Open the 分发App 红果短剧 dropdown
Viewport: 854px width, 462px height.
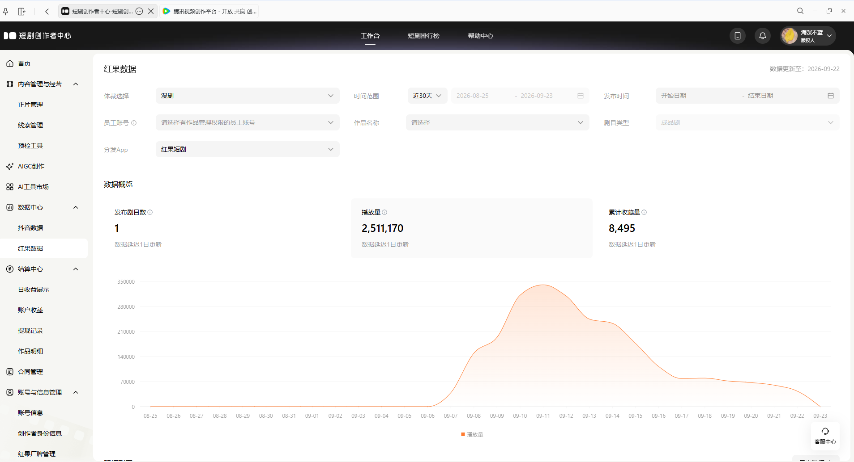coord(248,149)
